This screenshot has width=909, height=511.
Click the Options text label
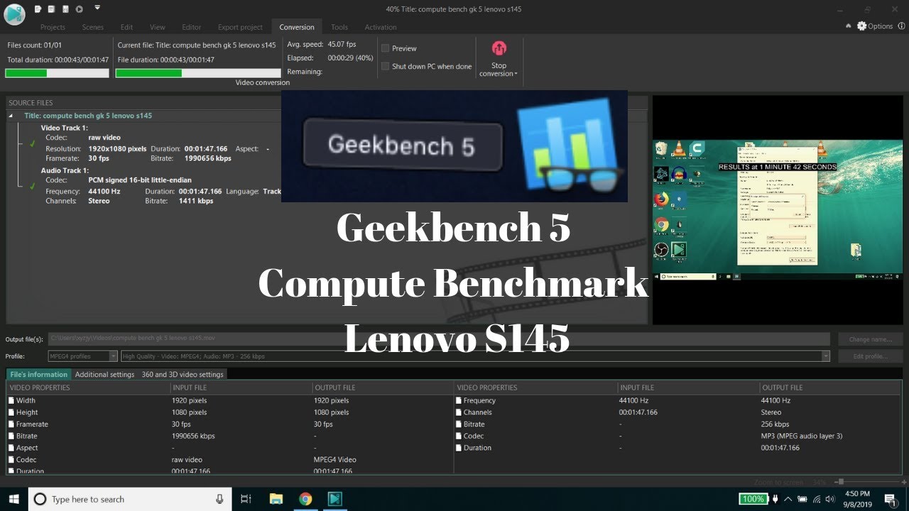[x=881, y=26]
